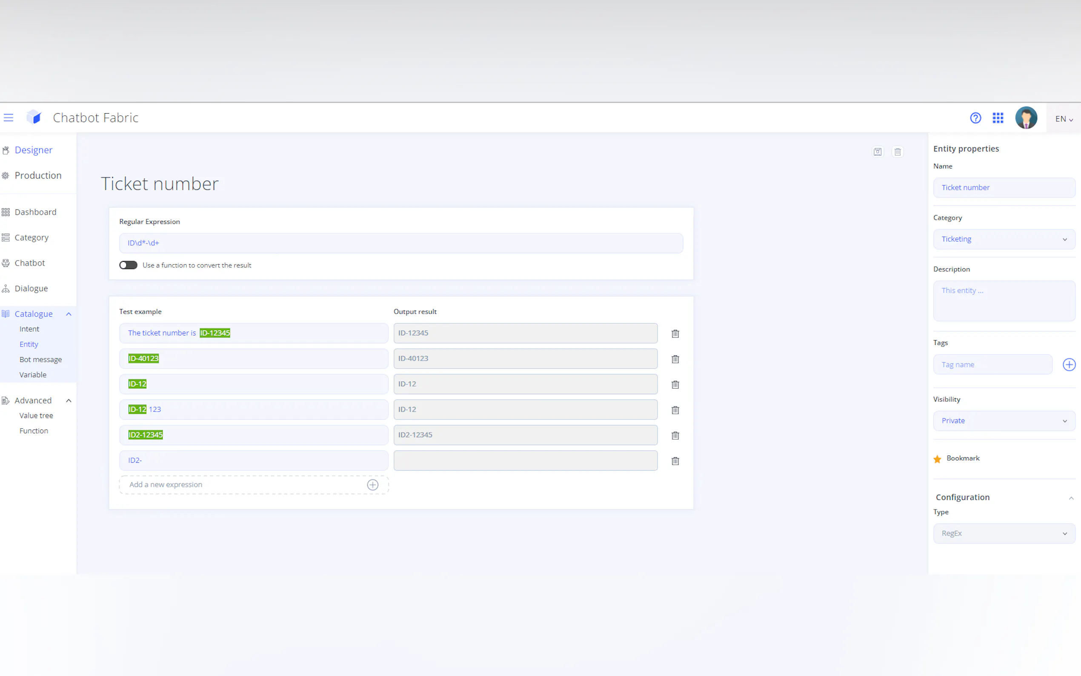Open Intent under Catalogue
Viewport: 1081px width, 676px height.
29,329
